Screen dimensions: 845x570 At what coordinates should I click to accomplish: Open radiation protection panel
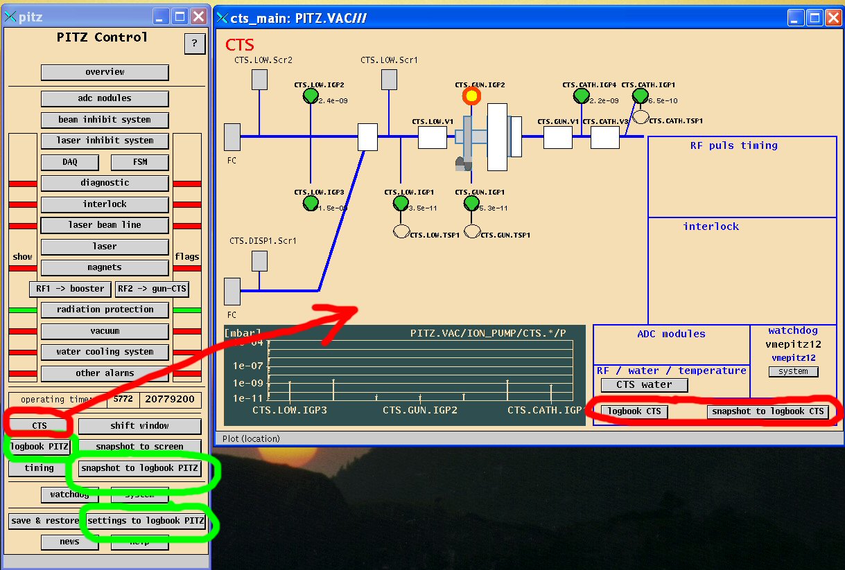point(105,310)
